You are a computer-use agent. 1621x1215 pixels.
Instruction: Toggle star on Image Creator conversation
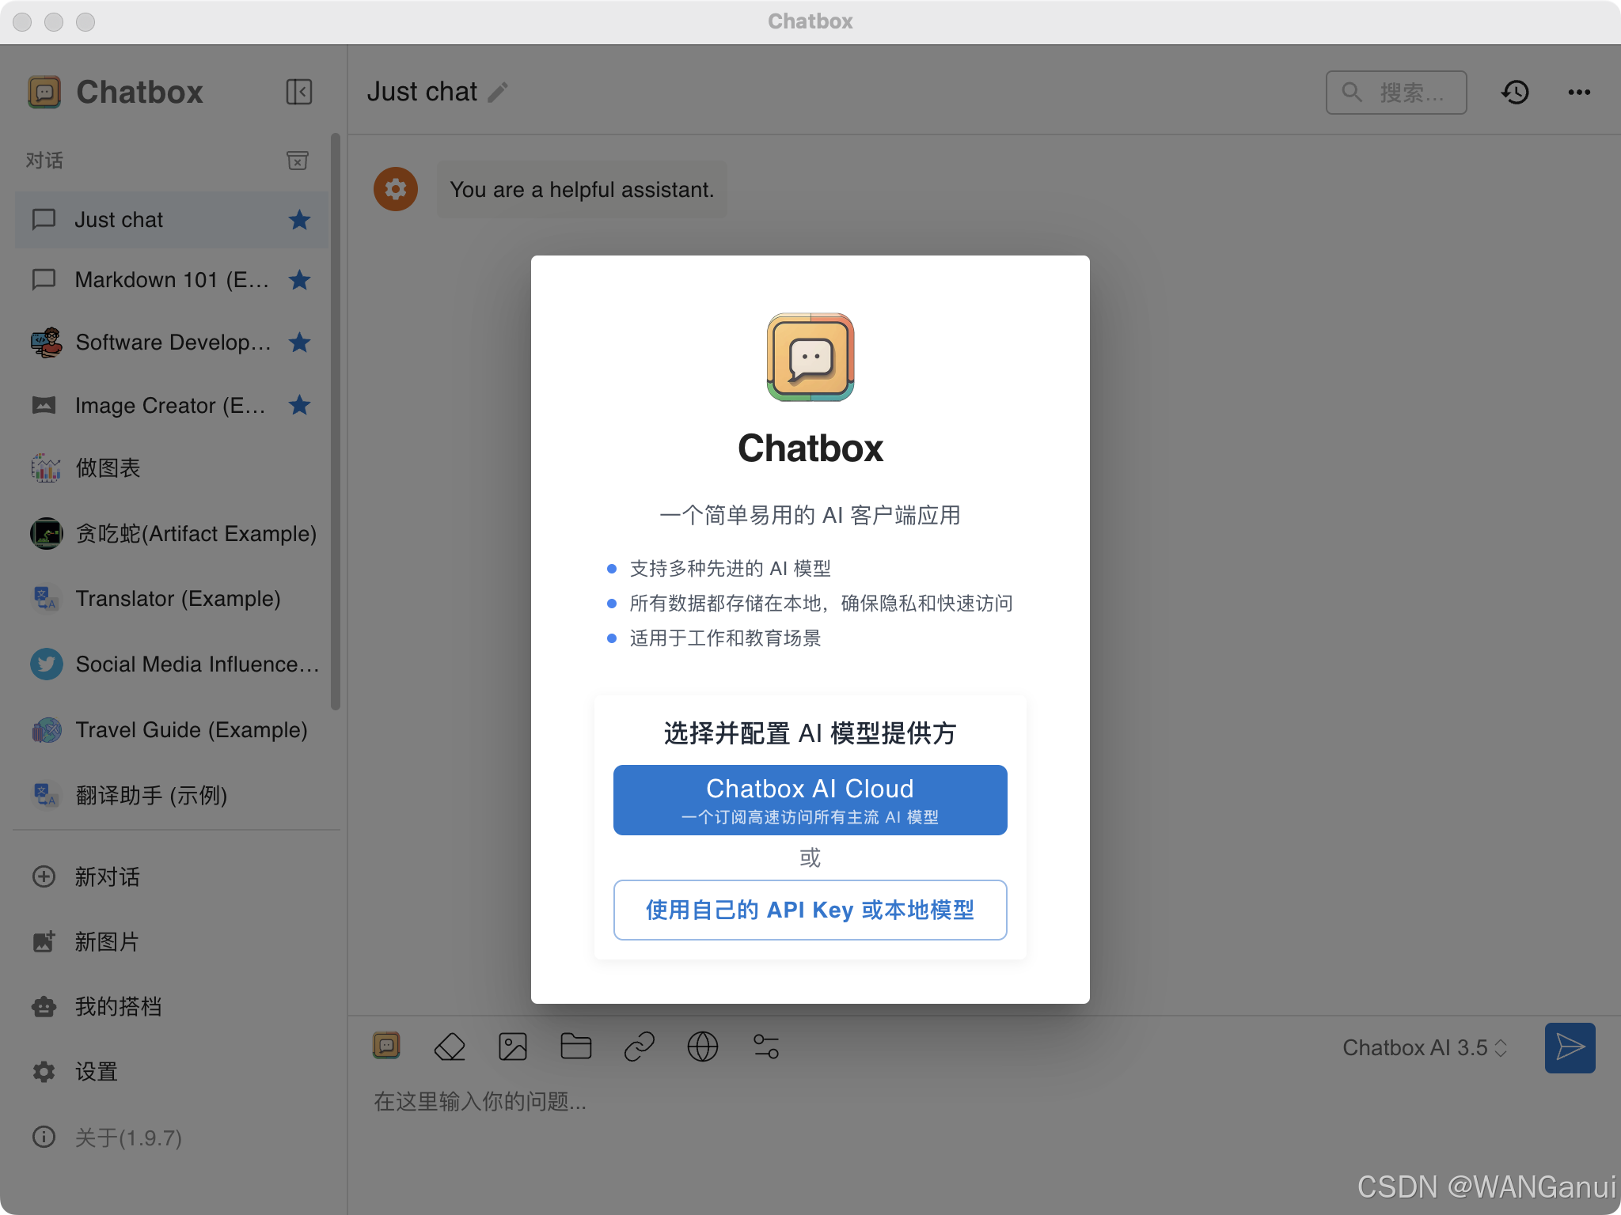pos(299,406)
